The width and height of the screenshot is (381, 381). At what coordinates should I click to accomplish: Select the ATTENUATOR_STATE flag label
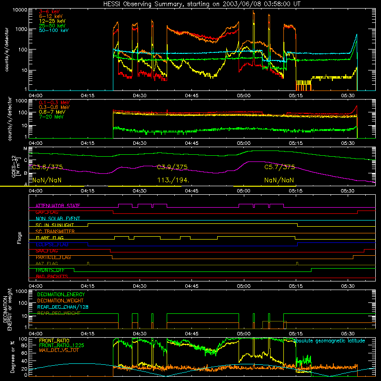[x=58, y=206]
